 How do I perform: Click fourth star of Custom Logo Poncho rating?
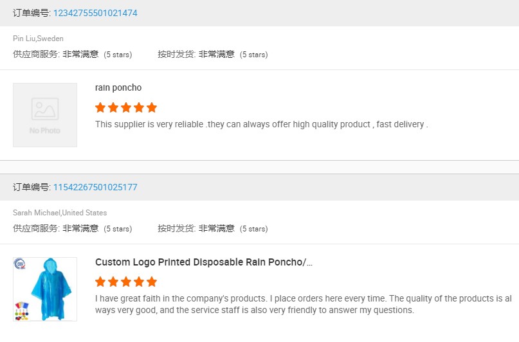coord(139,282)
